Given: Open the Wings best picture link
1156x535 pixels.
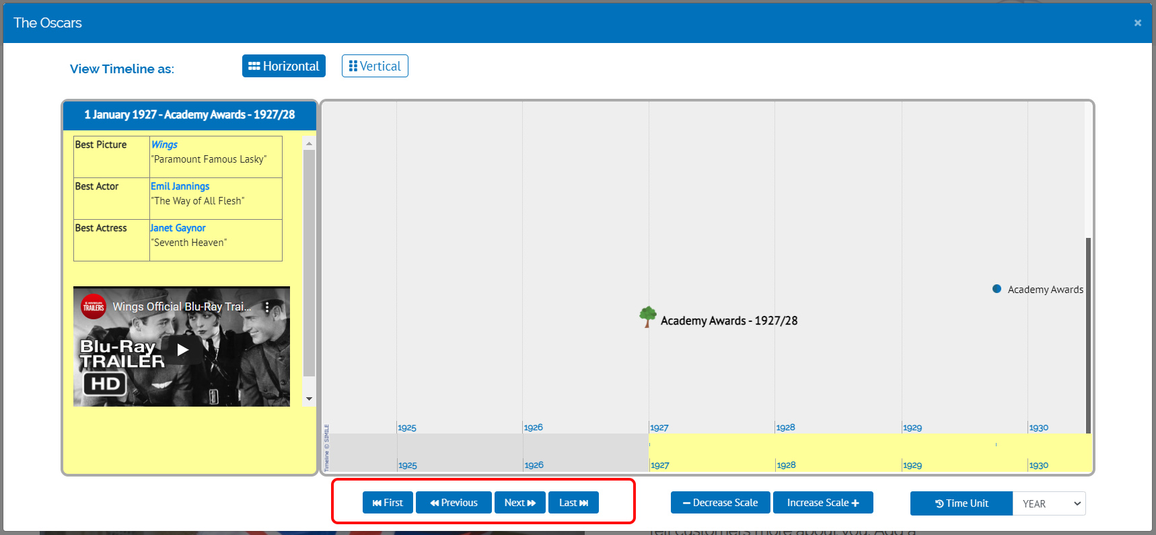Looking at the screenshot, I should tap(164, 145).
